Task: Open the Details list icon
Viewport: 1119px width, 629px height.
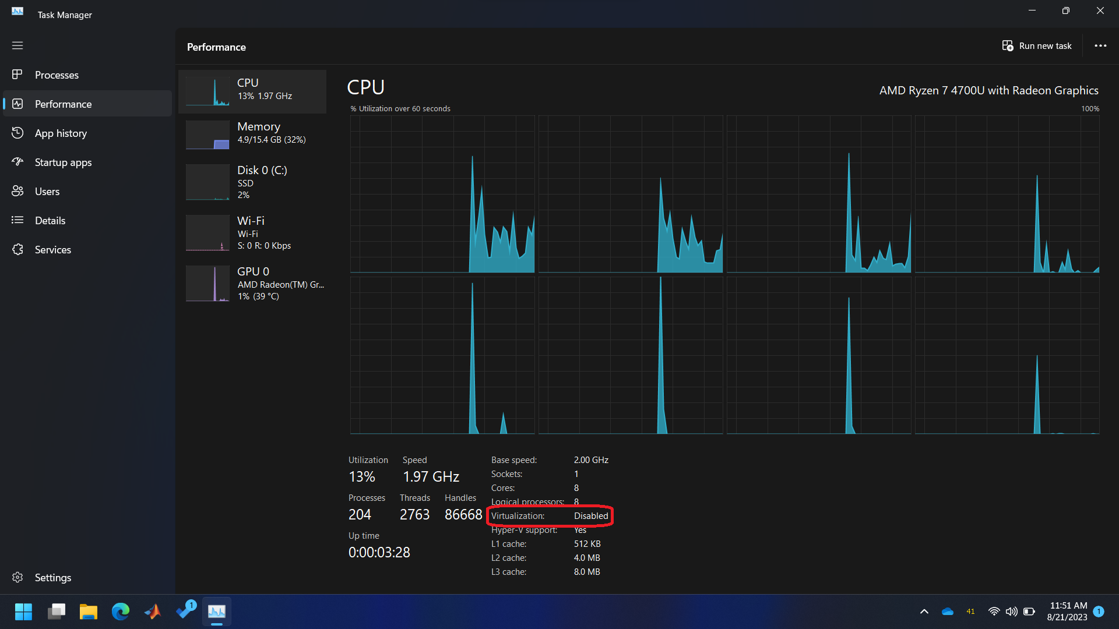Action: 17,220
